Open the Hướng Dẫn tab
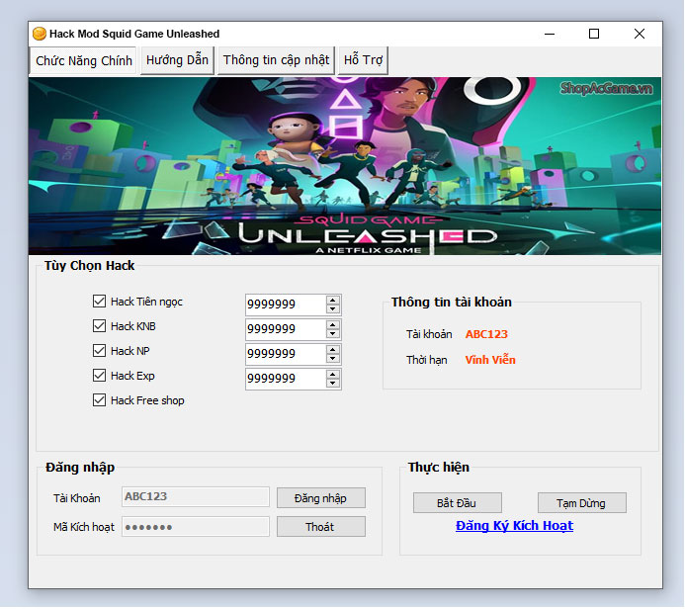 [x=177, y=60]
